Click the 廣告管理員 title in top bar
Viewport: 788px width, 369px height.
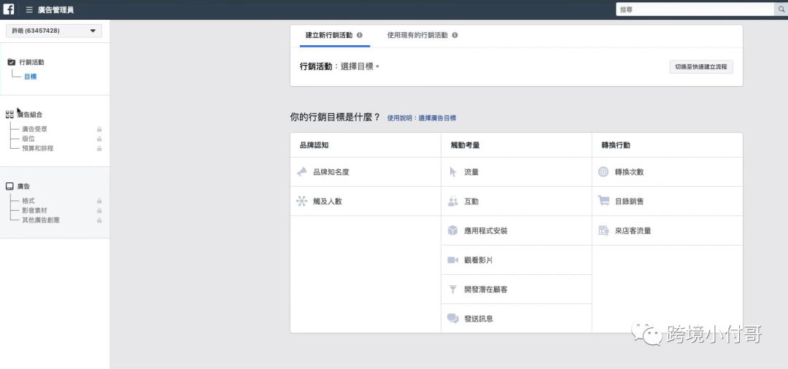pyautogui.click(x=55, y=9)
